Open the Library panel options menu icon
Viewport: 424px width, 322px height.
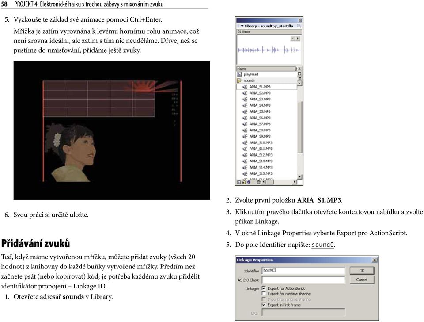coord(299,26)
